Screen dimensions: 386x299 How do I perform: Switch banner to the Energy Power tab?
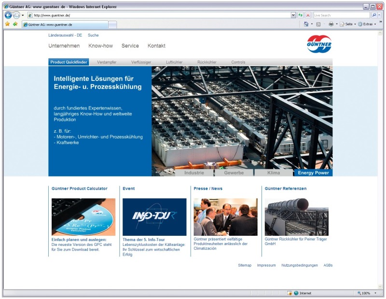pos(313,173)
